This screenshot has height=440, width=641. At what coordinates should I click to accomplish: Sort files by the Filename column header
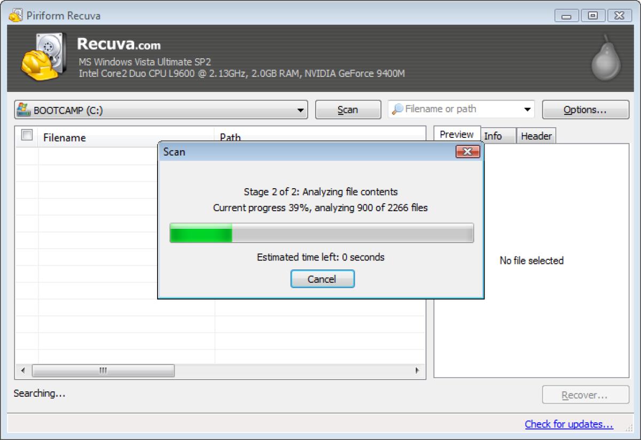coord(64,137)
